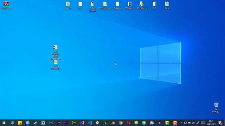Open the white diamond app in taskbar
Viewport: 225px width, 126px height.
pos(97,123)
